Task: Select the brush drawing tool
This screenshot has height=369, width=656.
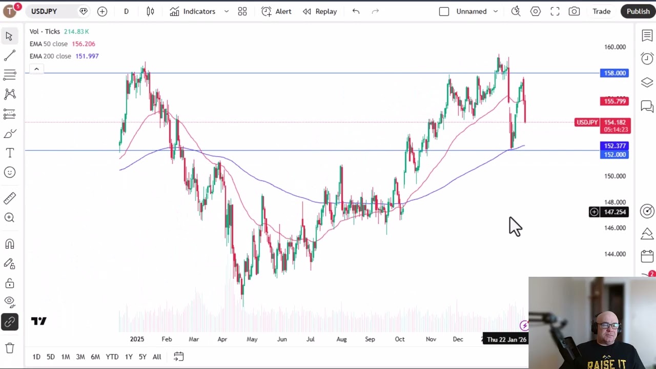Action: (x=9, y=134)
